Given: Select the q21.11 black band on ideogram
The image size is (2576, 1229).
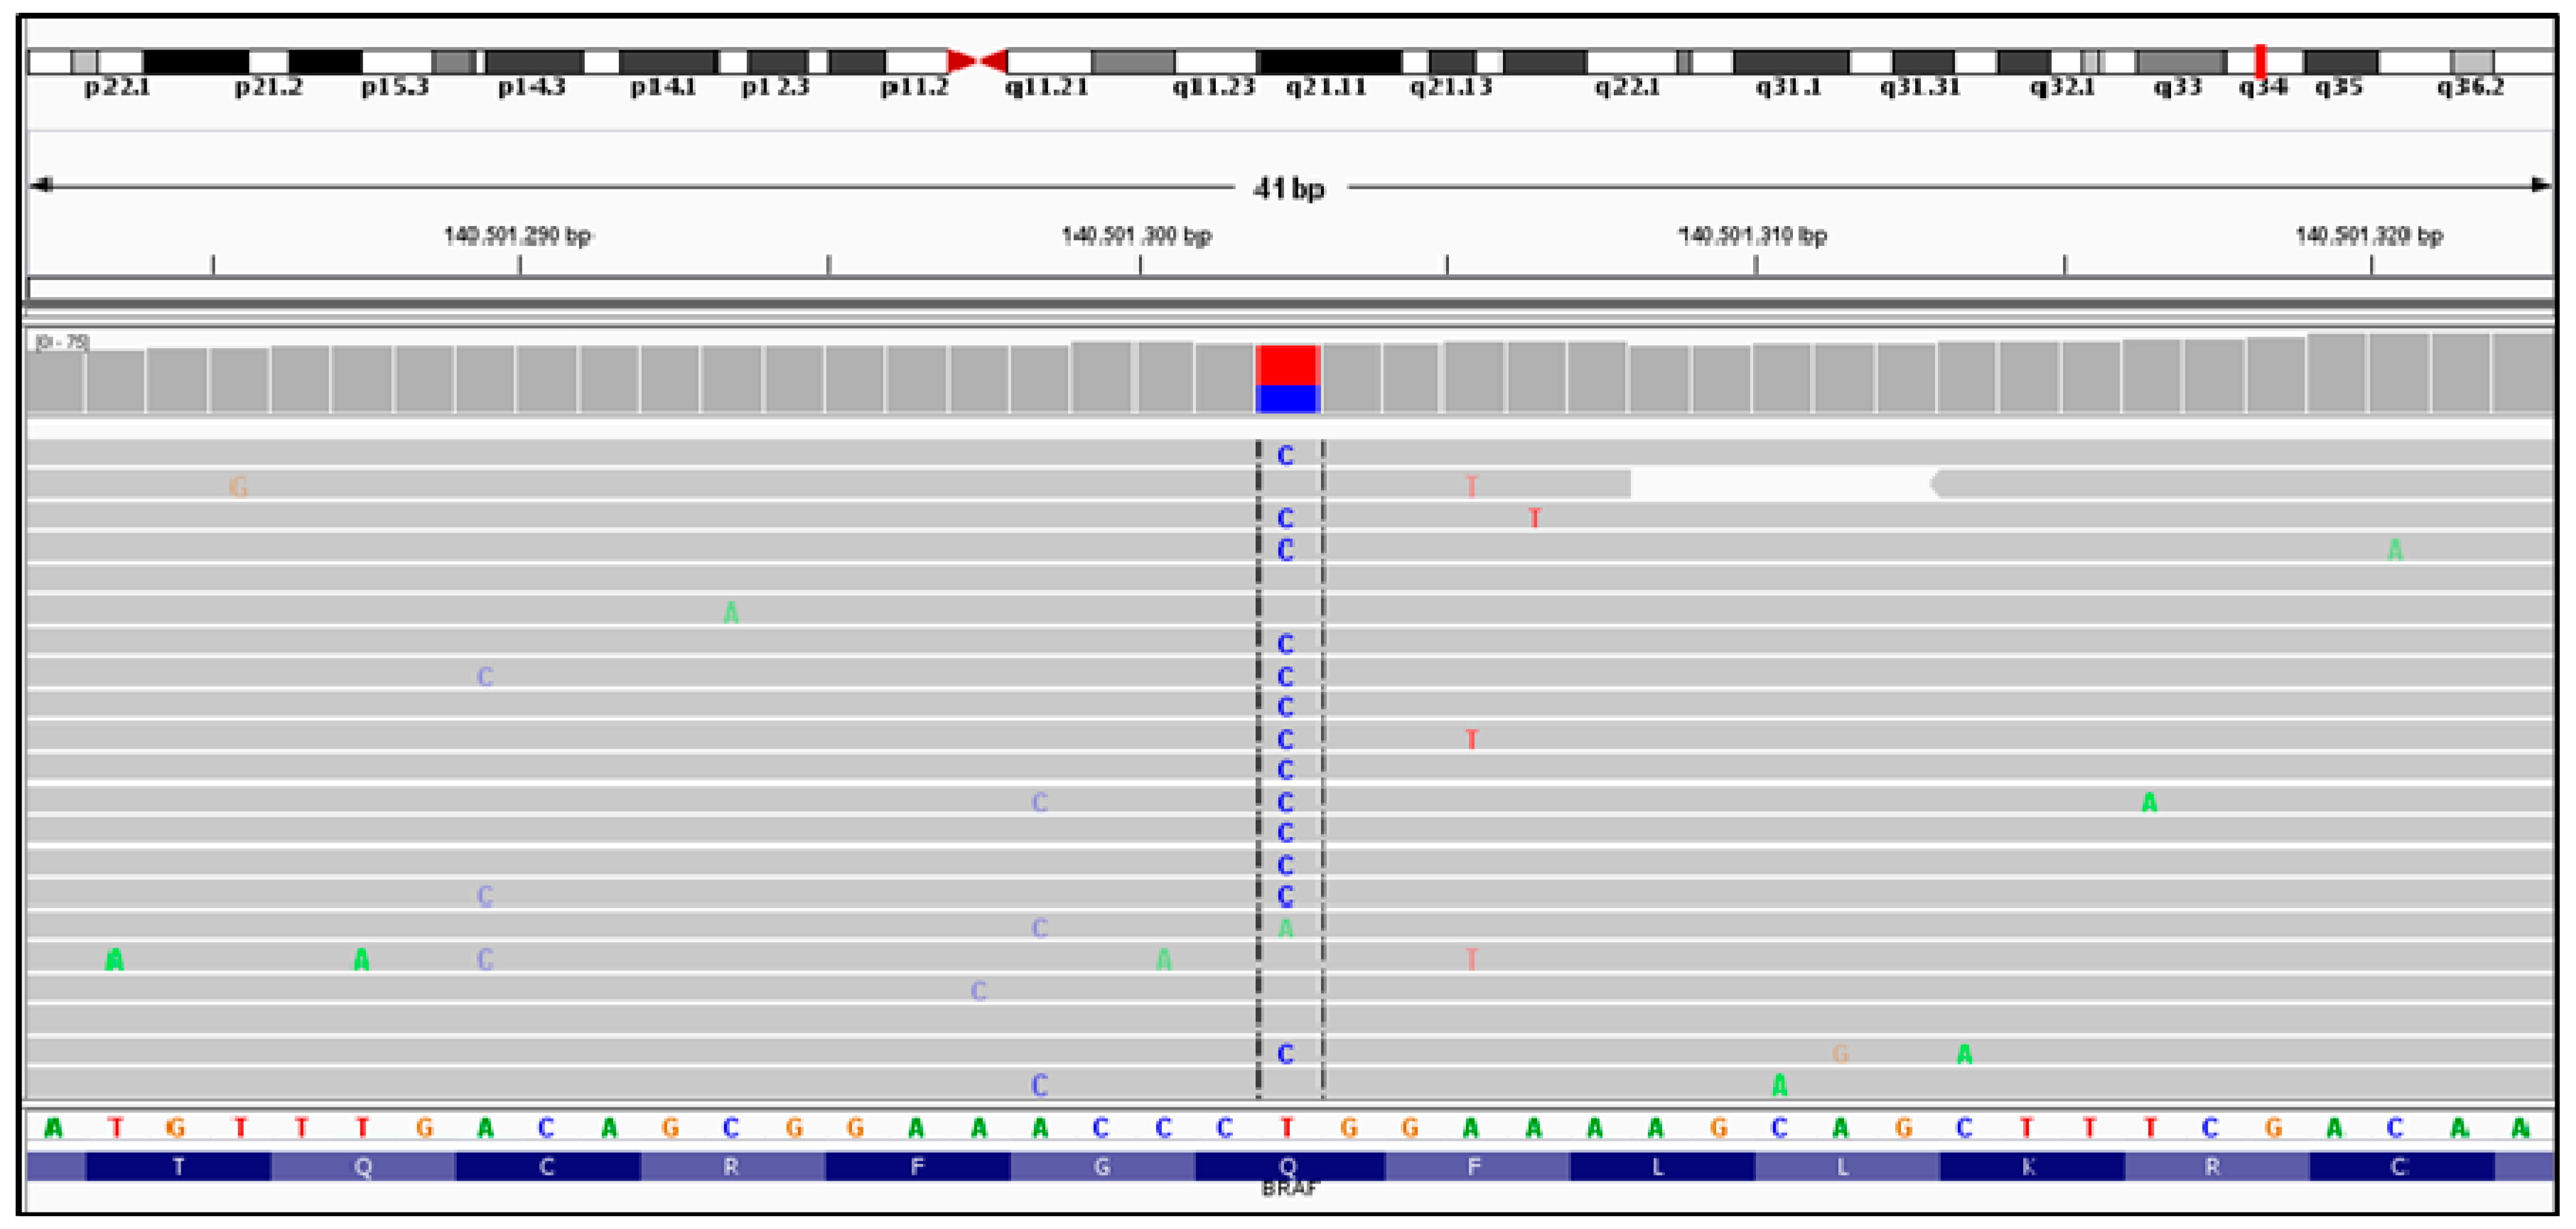Looking at the screenshot, I should click(1328, 62).
